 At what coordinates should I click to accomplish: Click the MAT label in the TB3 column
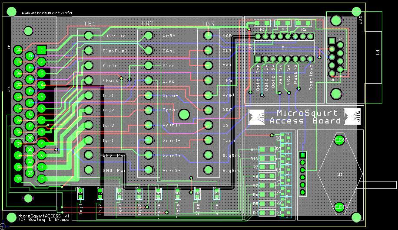[x=227, y=65]
